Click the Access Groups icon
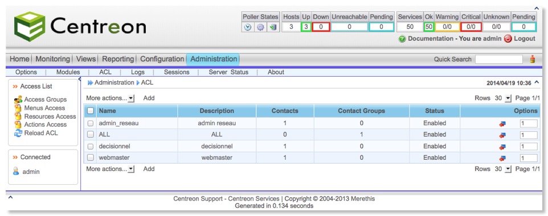 18,100
